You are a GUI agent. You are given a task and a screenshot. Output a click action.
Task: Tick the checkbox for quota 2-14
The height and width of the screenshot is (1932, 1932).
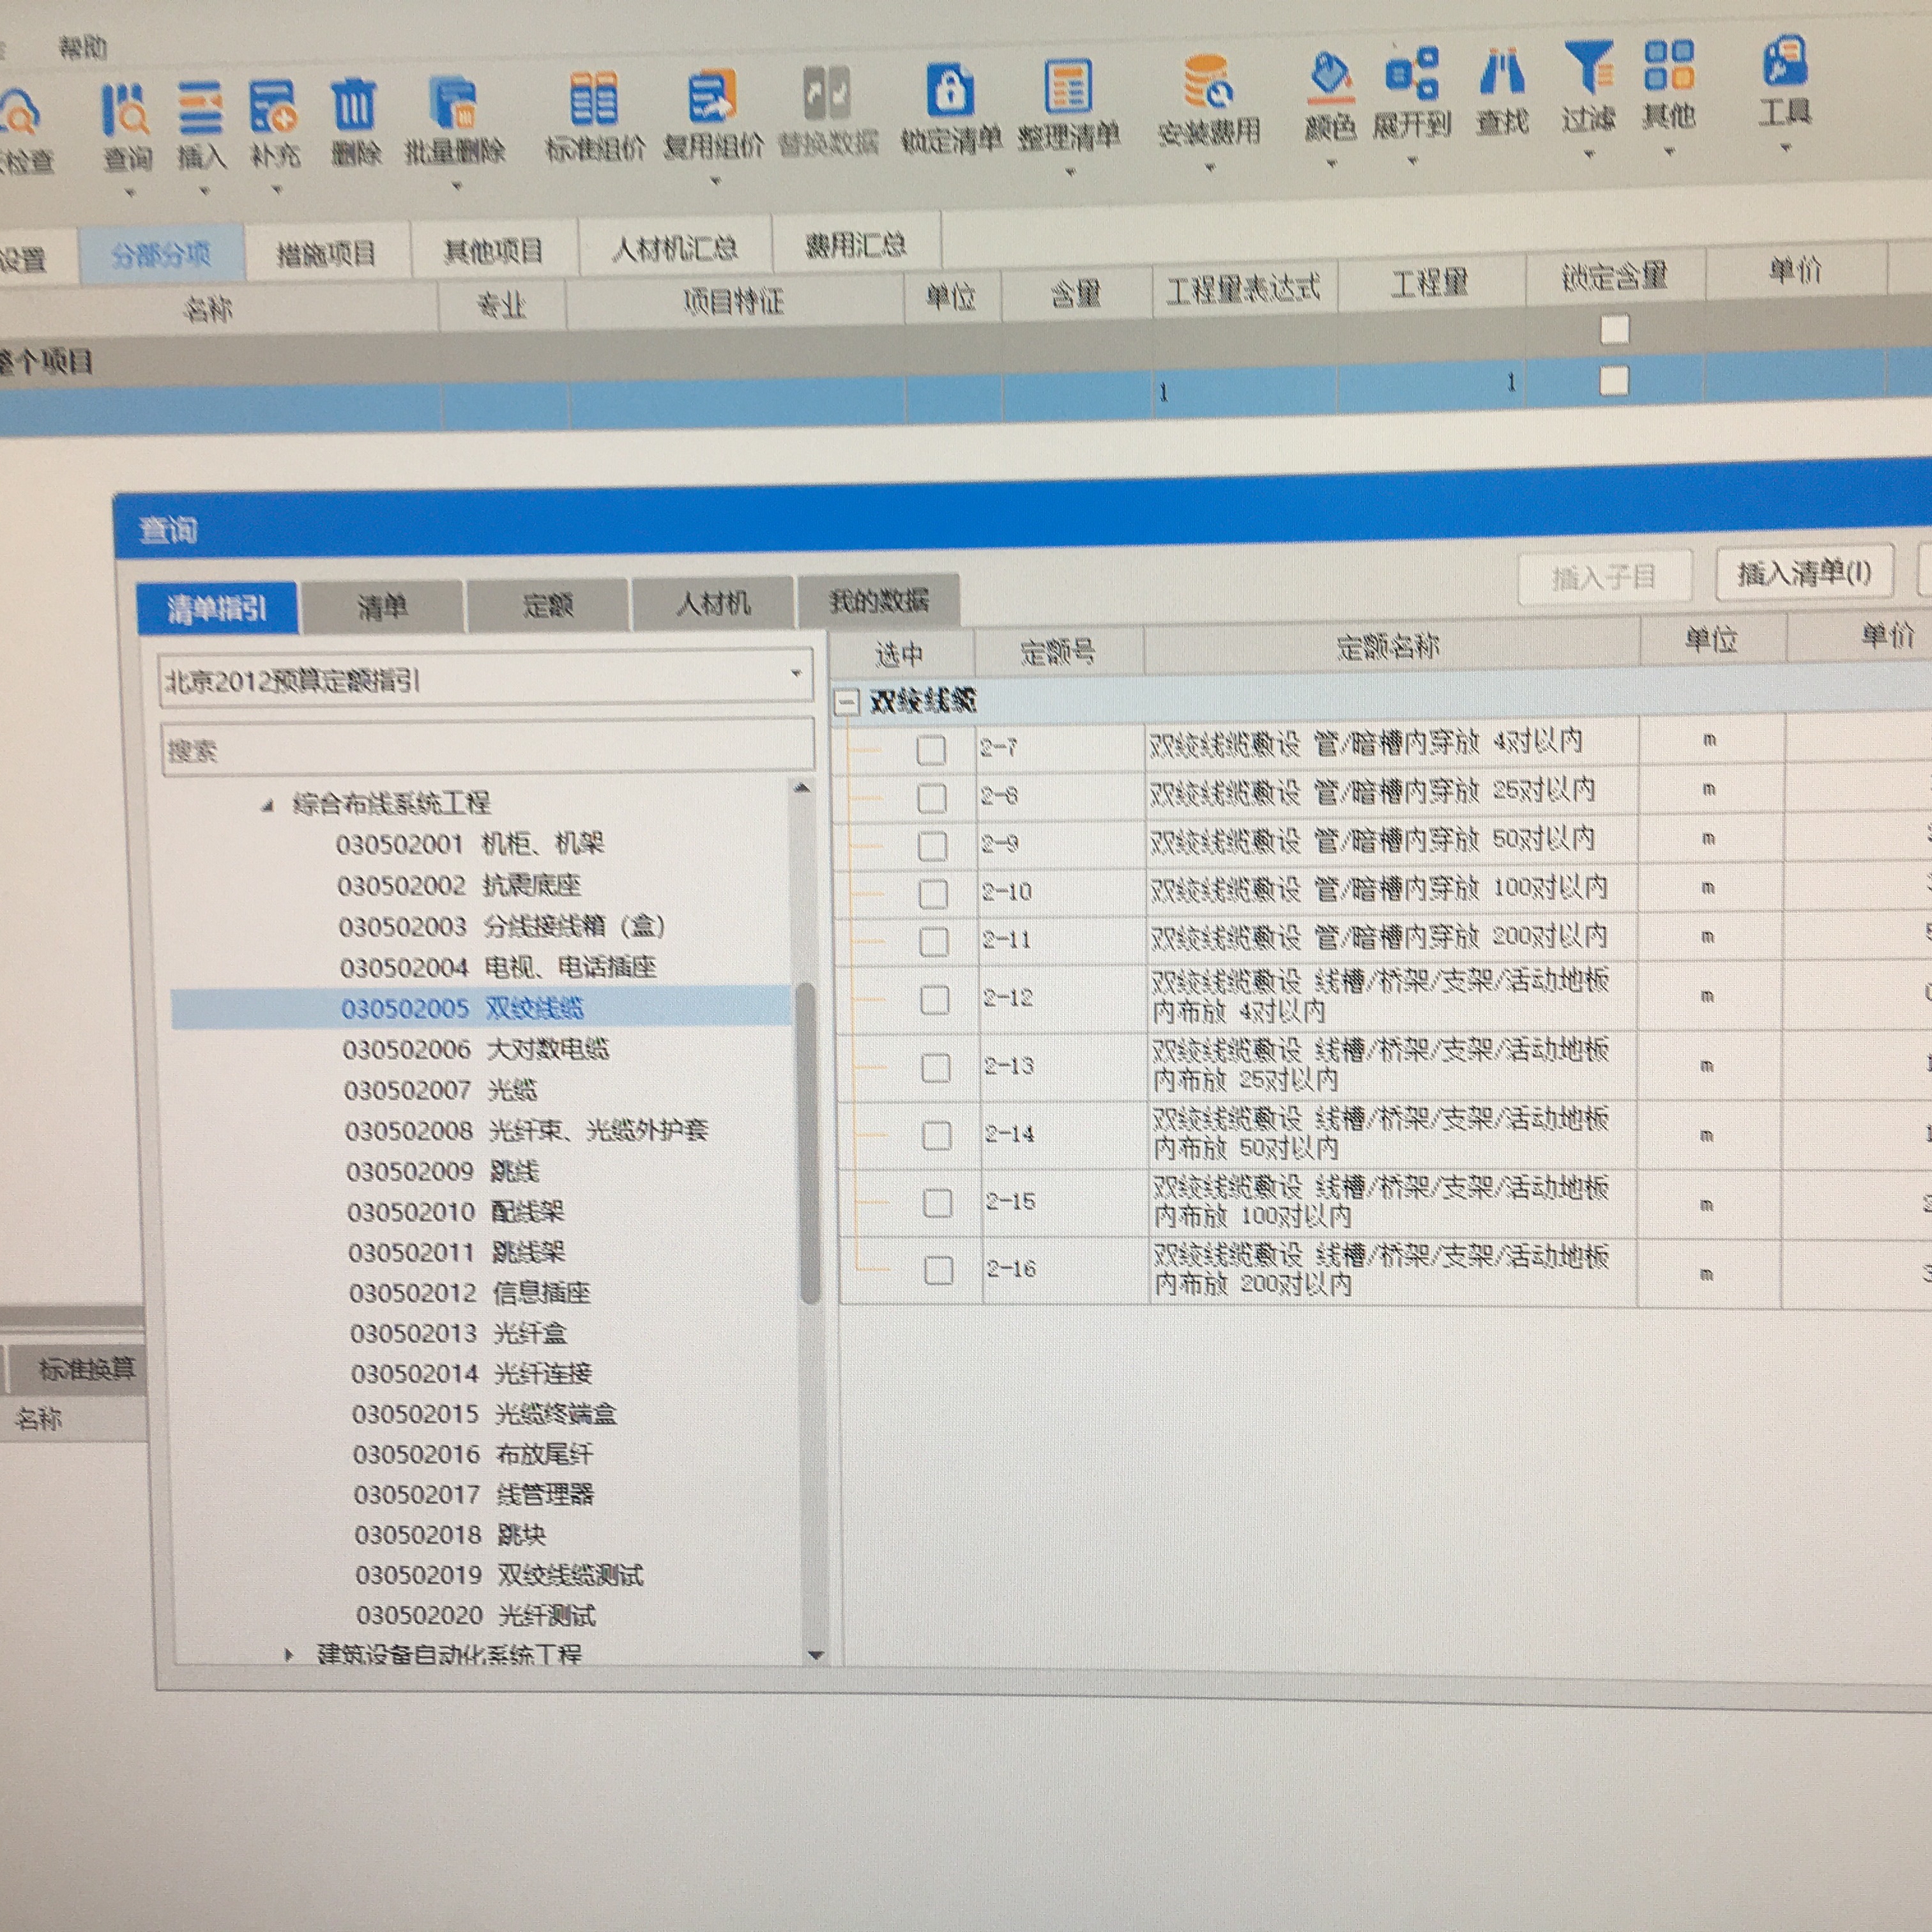(937, 1135)
